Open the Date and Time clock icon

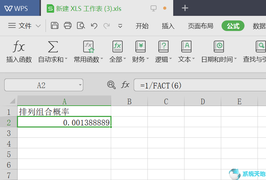[219, 46]
